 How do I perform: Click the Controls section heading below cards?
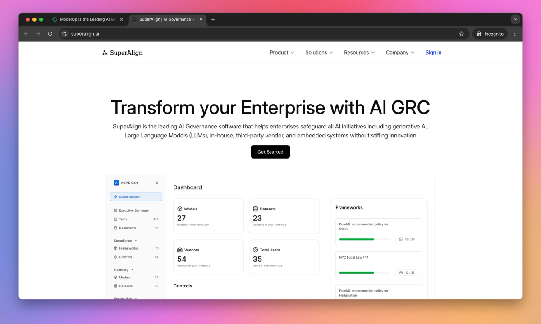point(183,286)
